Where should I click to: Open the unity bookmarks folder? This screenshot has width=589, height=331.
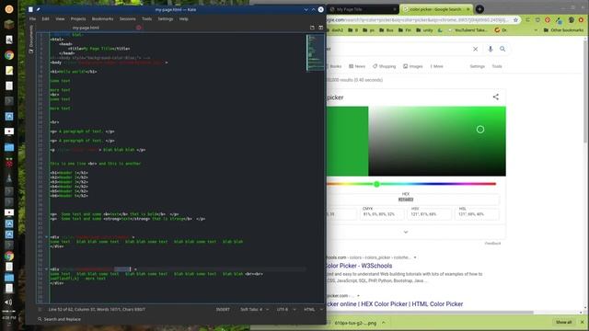coord(425,30)
